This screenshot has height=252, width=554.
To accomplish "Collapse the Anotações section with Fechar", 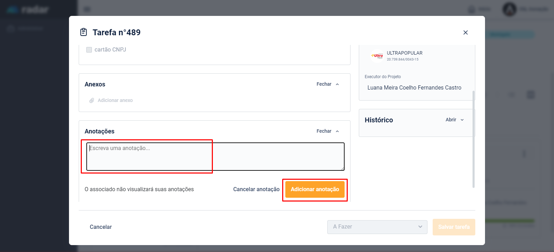I will (x=328, y=131).
